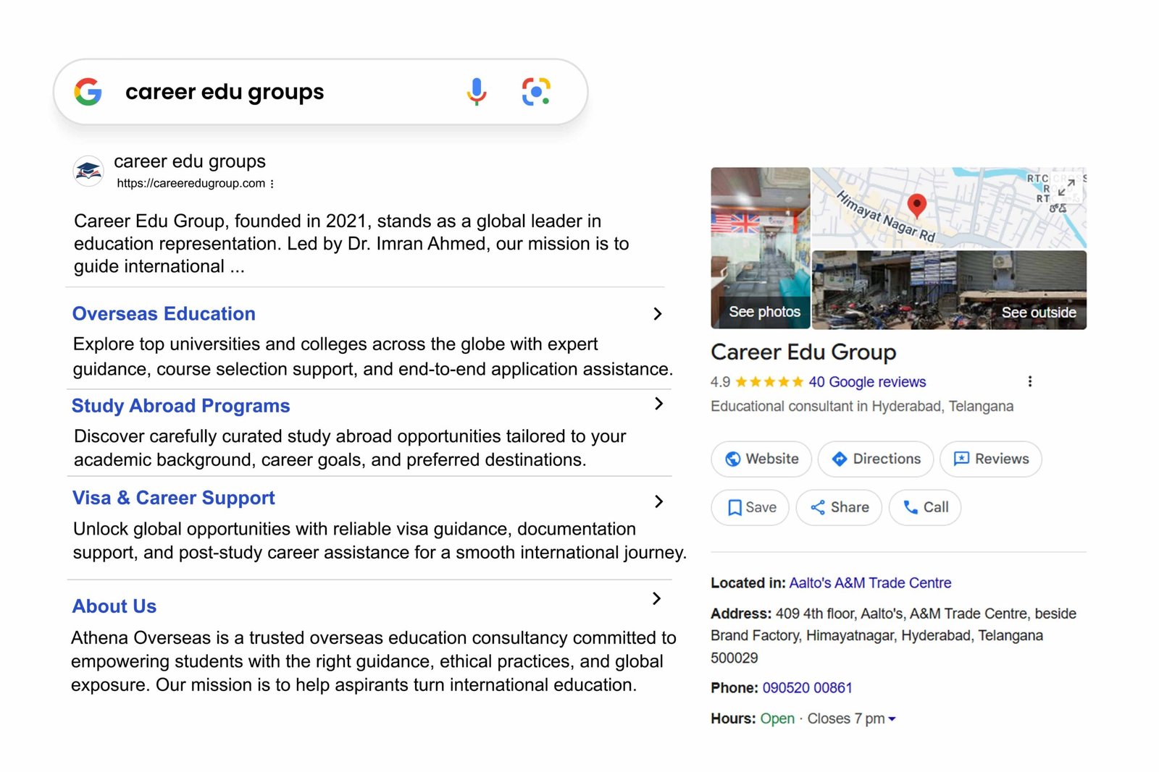The height and width of the screenshot is (772, 1159).
Task: Expand the map with the fullscreen icon
Action: [1066, 187]
